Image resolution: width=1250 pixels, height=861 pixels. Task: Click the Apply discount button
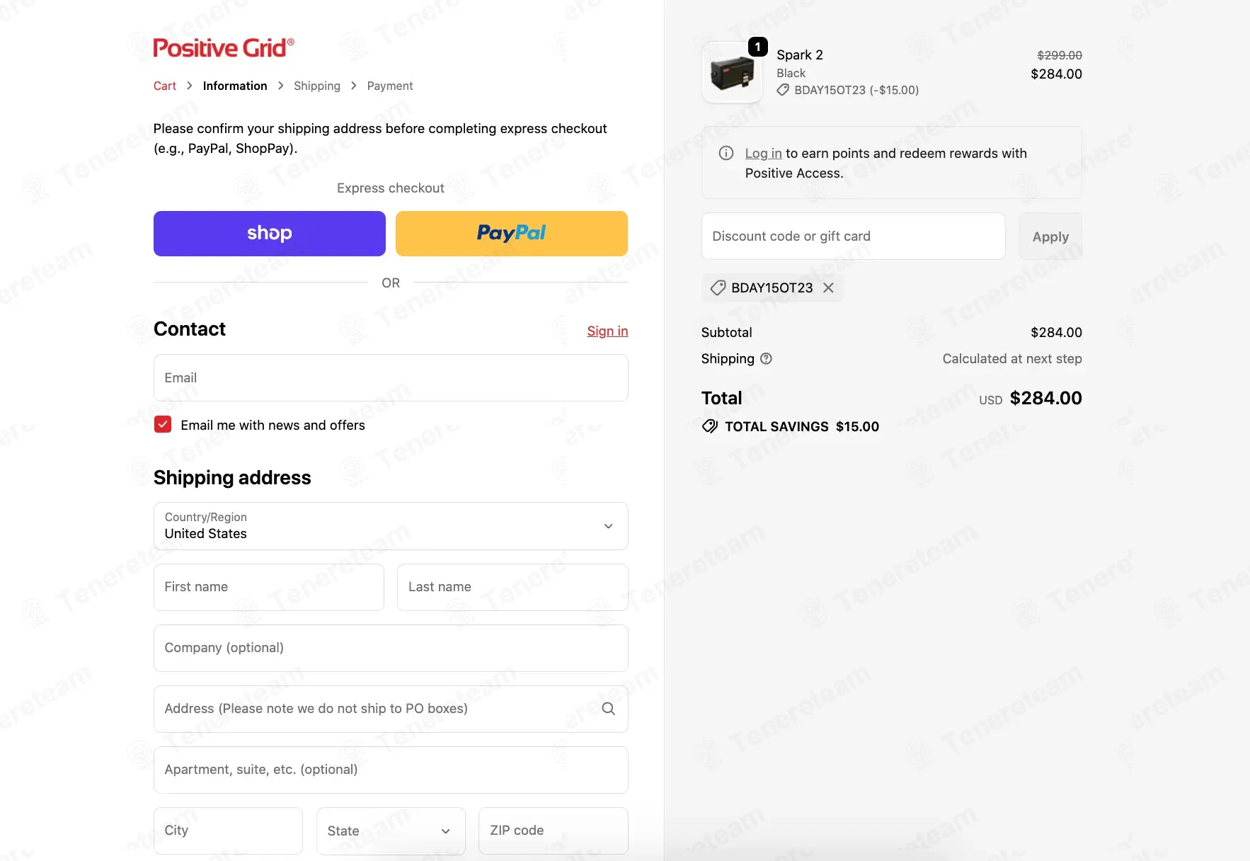click(1050, 236)
